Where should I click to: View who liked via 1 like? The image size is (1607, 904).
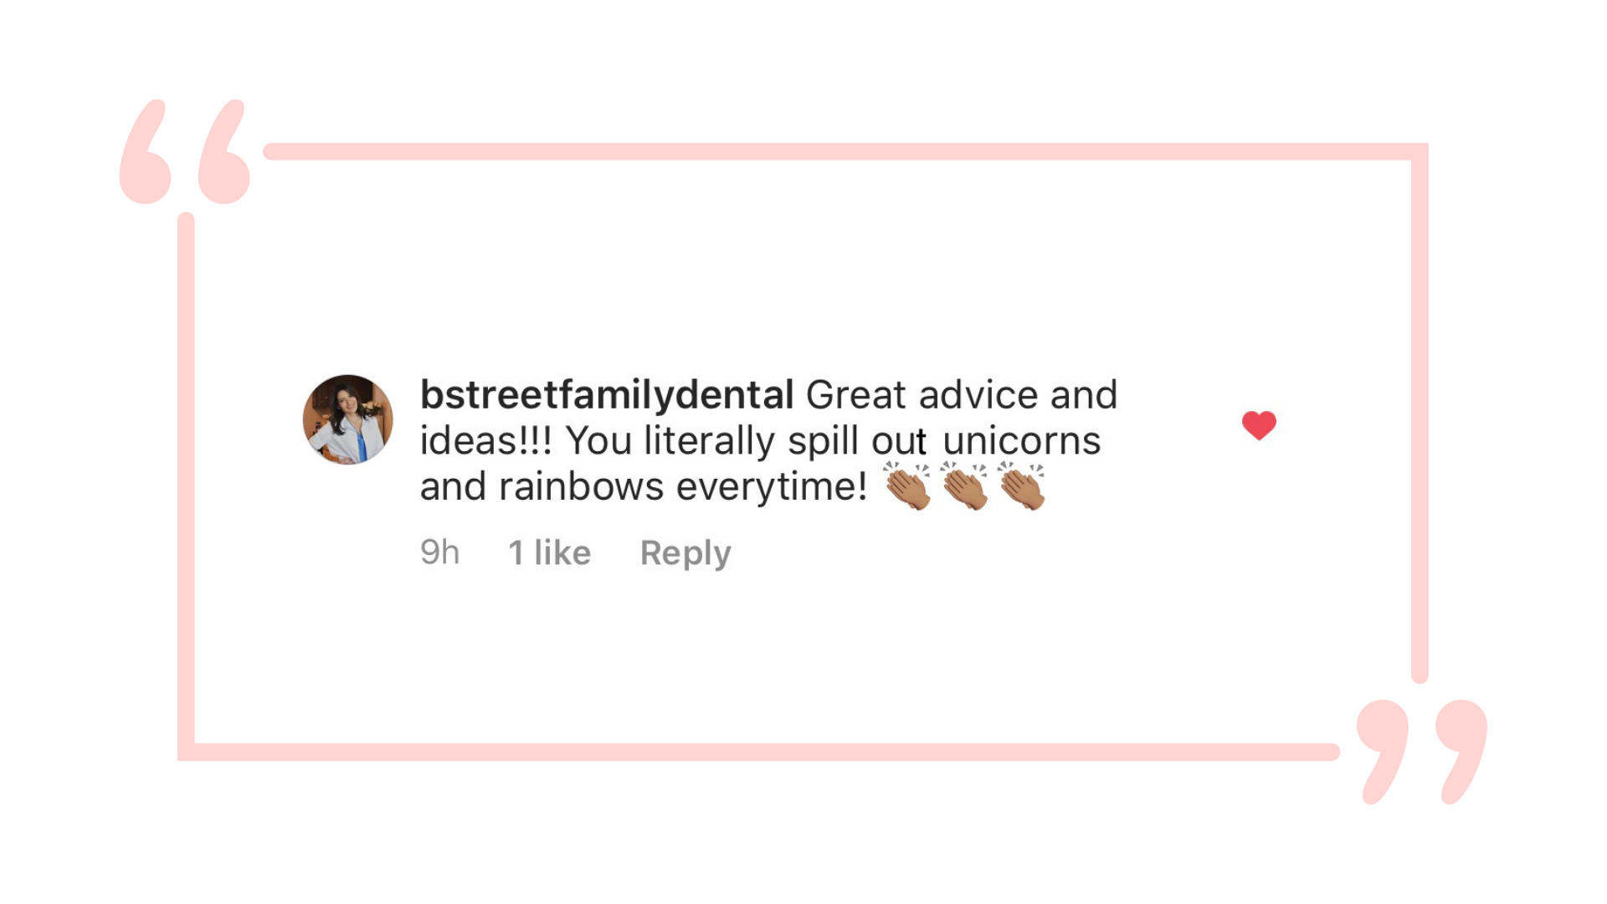point(550,553)
